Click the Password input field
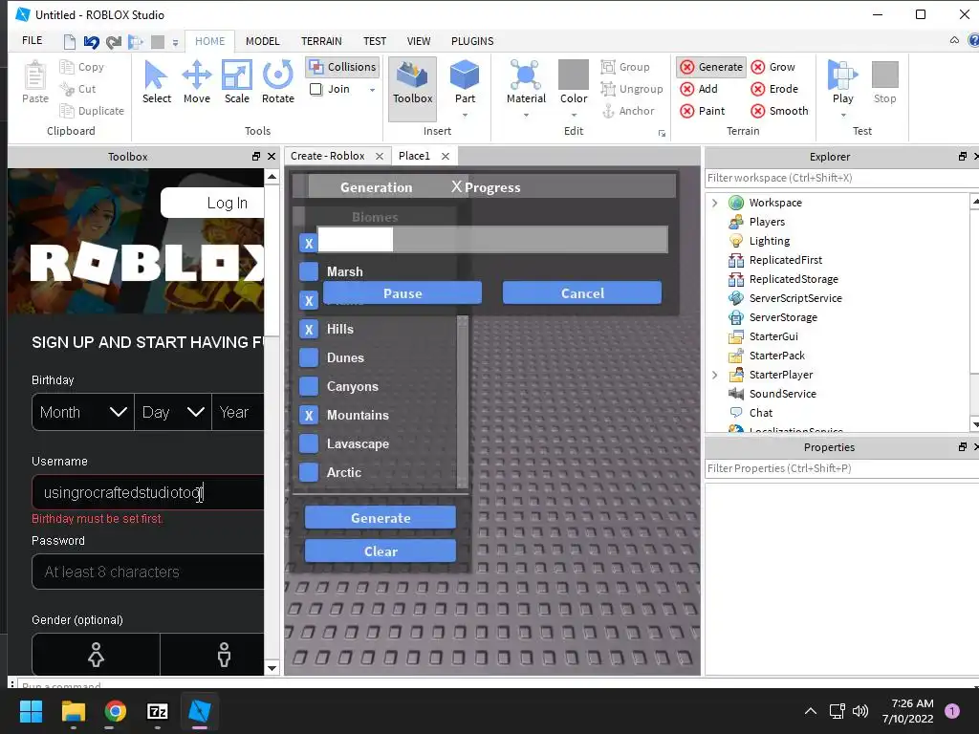 click(148, 572)
